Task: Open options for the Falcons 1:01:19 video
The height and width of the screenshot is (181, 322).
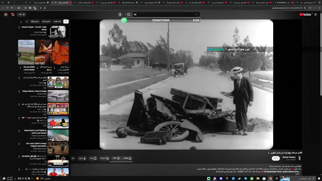Action: (19, 78)
